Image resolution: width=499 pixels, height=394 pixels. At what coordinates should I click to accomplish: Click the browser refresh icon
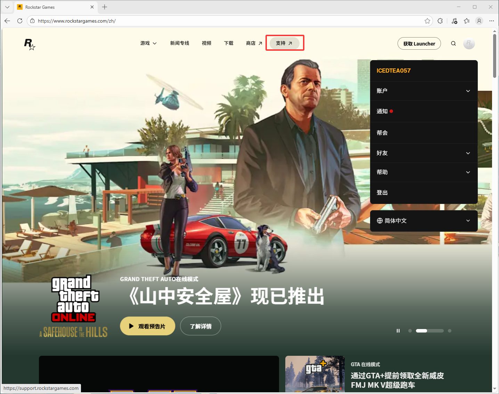[20, 21]
